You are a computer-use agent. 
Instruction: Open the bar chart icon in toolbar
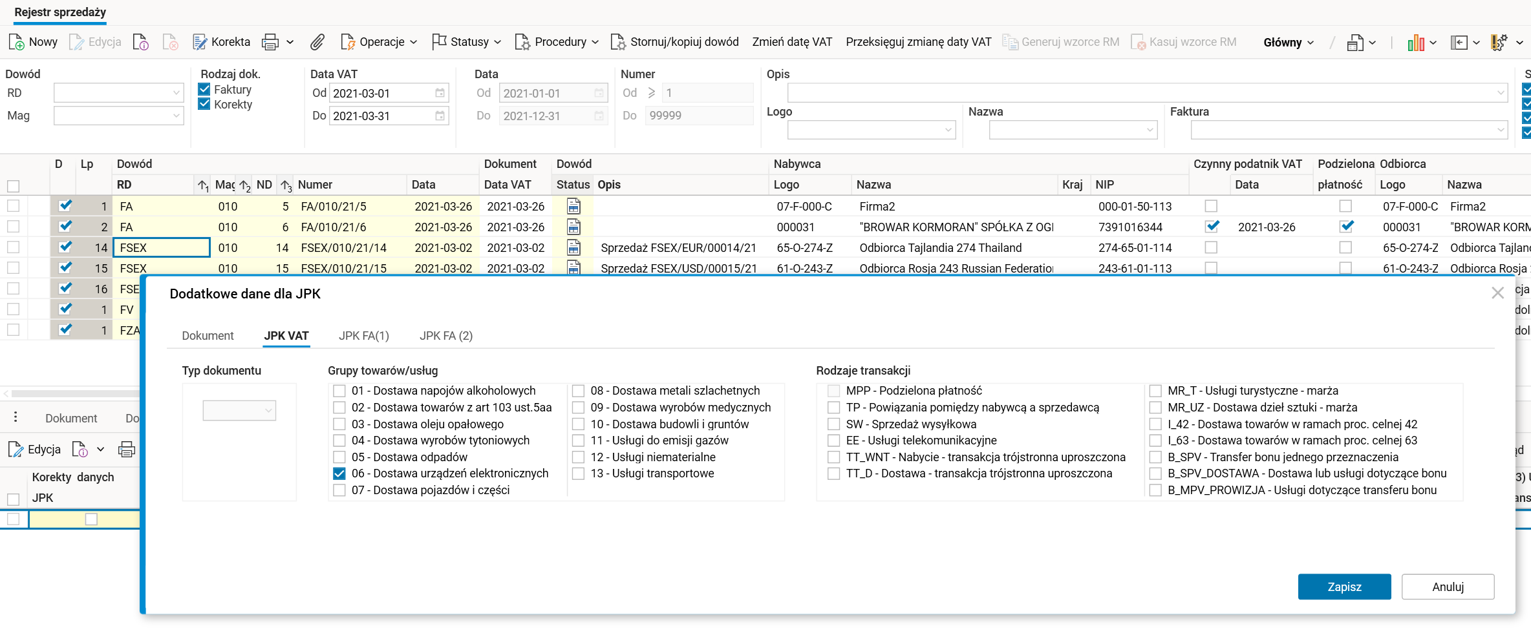coord(1416,43)
